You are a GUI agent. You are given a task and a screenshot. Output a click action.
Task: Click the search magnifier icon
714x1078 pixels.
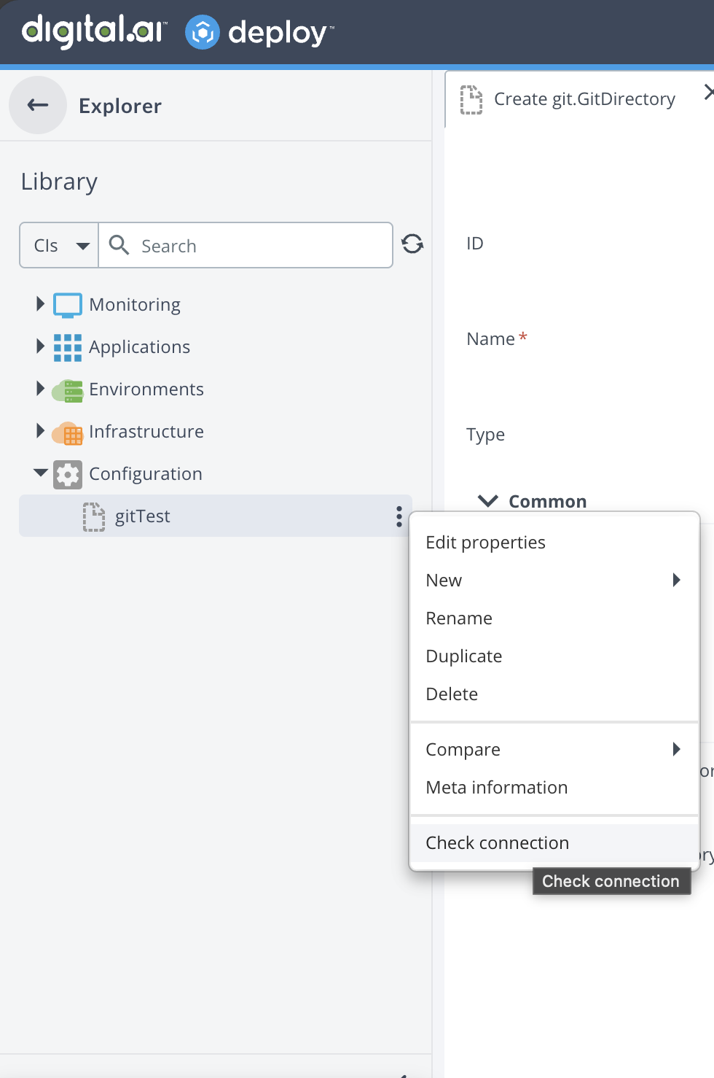point(117,245)
